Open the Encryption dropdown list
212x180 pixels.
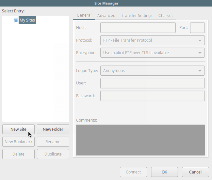[152, 52]
